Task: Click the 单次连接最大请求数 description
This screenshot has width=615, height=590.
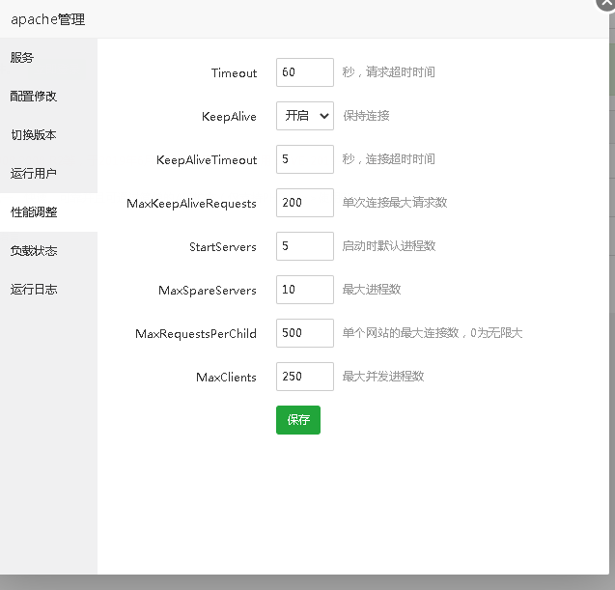Action: pos(395,203)
